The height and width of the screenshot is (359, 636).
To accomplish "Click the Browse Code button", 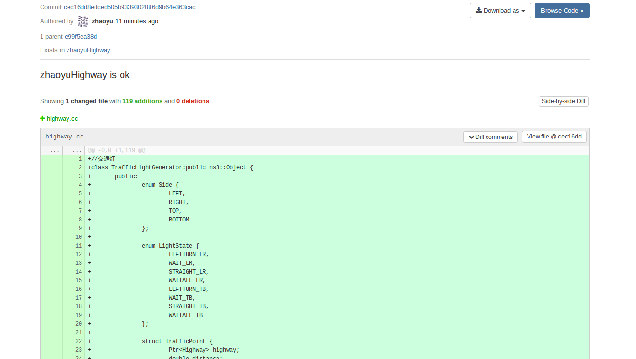I will click(562, 11).
